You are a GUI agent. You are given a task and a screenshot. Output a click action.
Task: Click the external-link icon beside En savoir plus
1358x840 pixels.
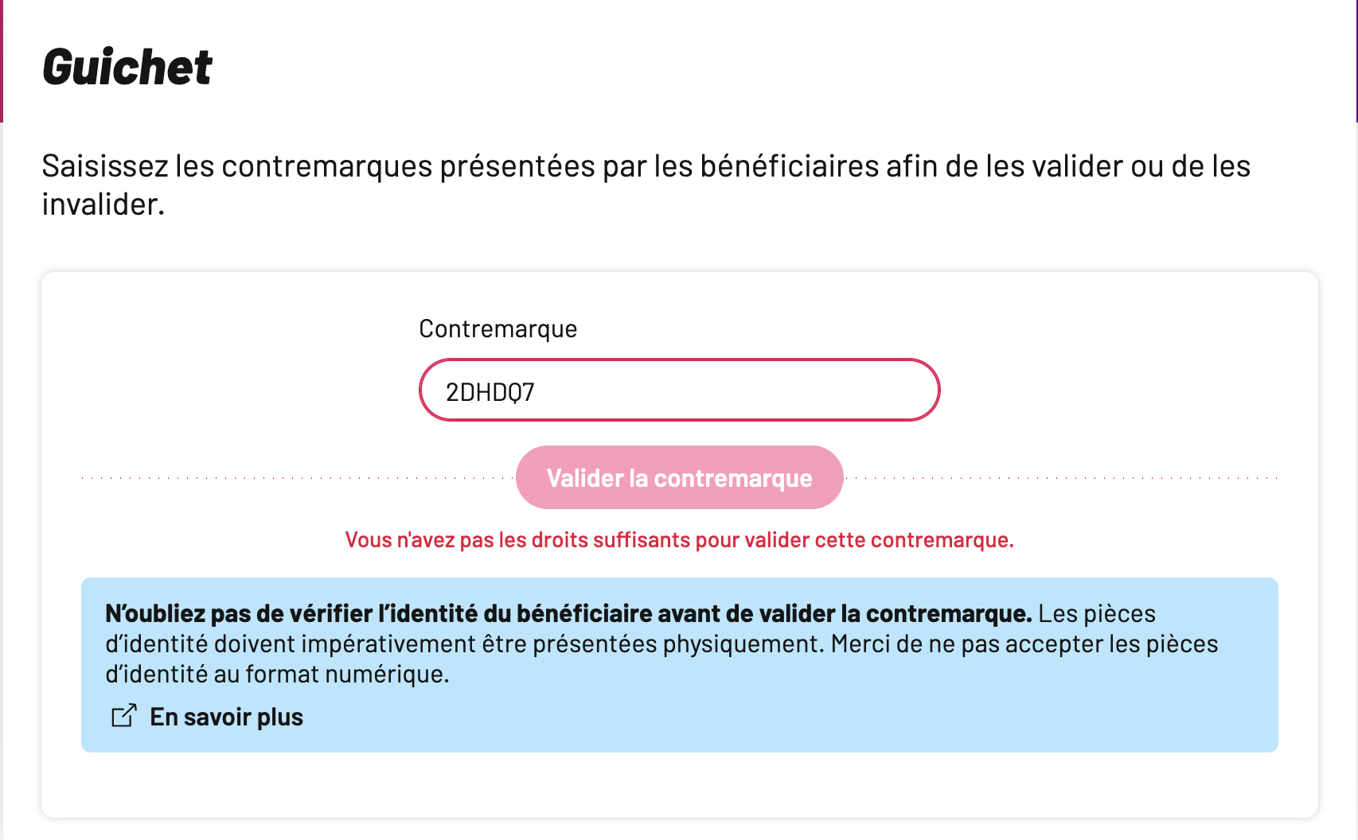(123, 716)
